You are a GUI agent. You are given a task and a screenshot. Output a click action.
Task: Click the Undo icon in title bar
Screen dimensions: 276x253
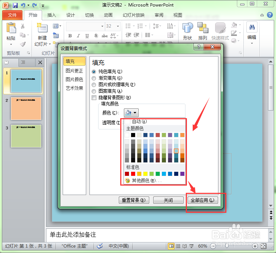(23, 5)
